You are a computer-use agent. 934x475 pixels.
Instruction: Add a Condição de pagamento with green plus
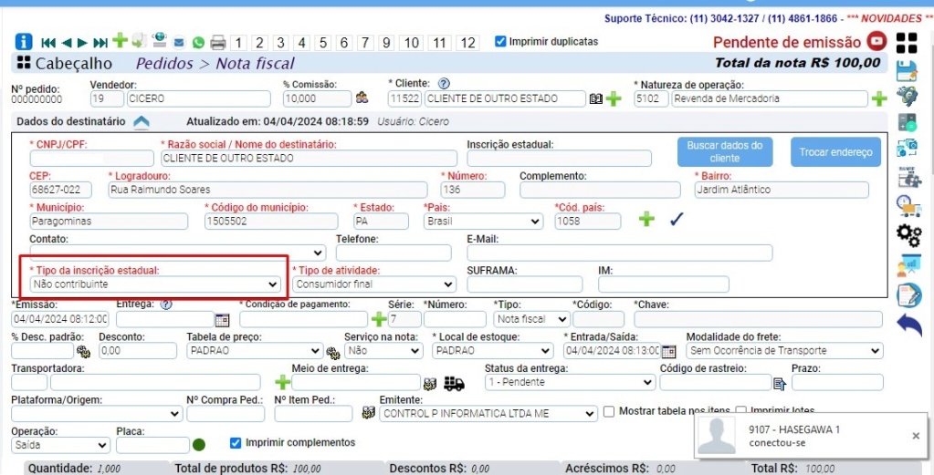[379, 319]
